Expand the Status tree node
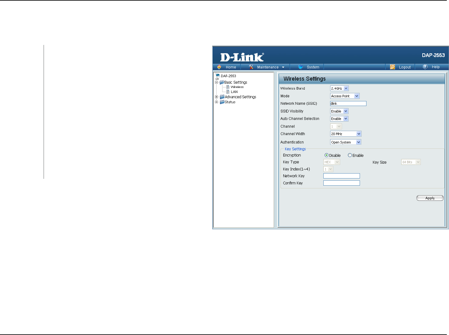The height and width of the screenshot is (335, 449). tap(217, 102)
